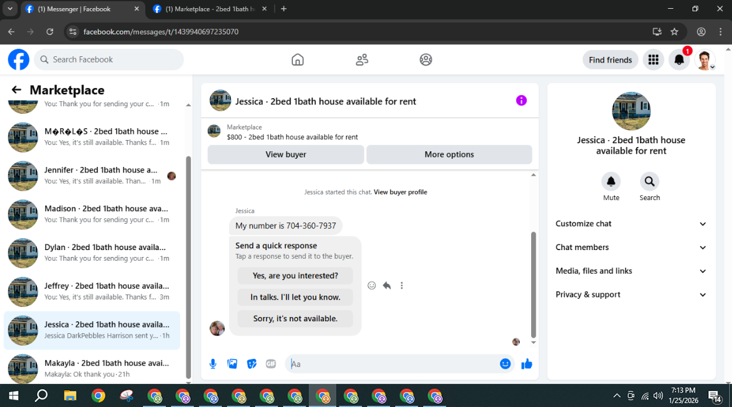Viewport: 732px width, 407px height.
Task: Select the Jessica conversation in list
Action: click(92, 331)
